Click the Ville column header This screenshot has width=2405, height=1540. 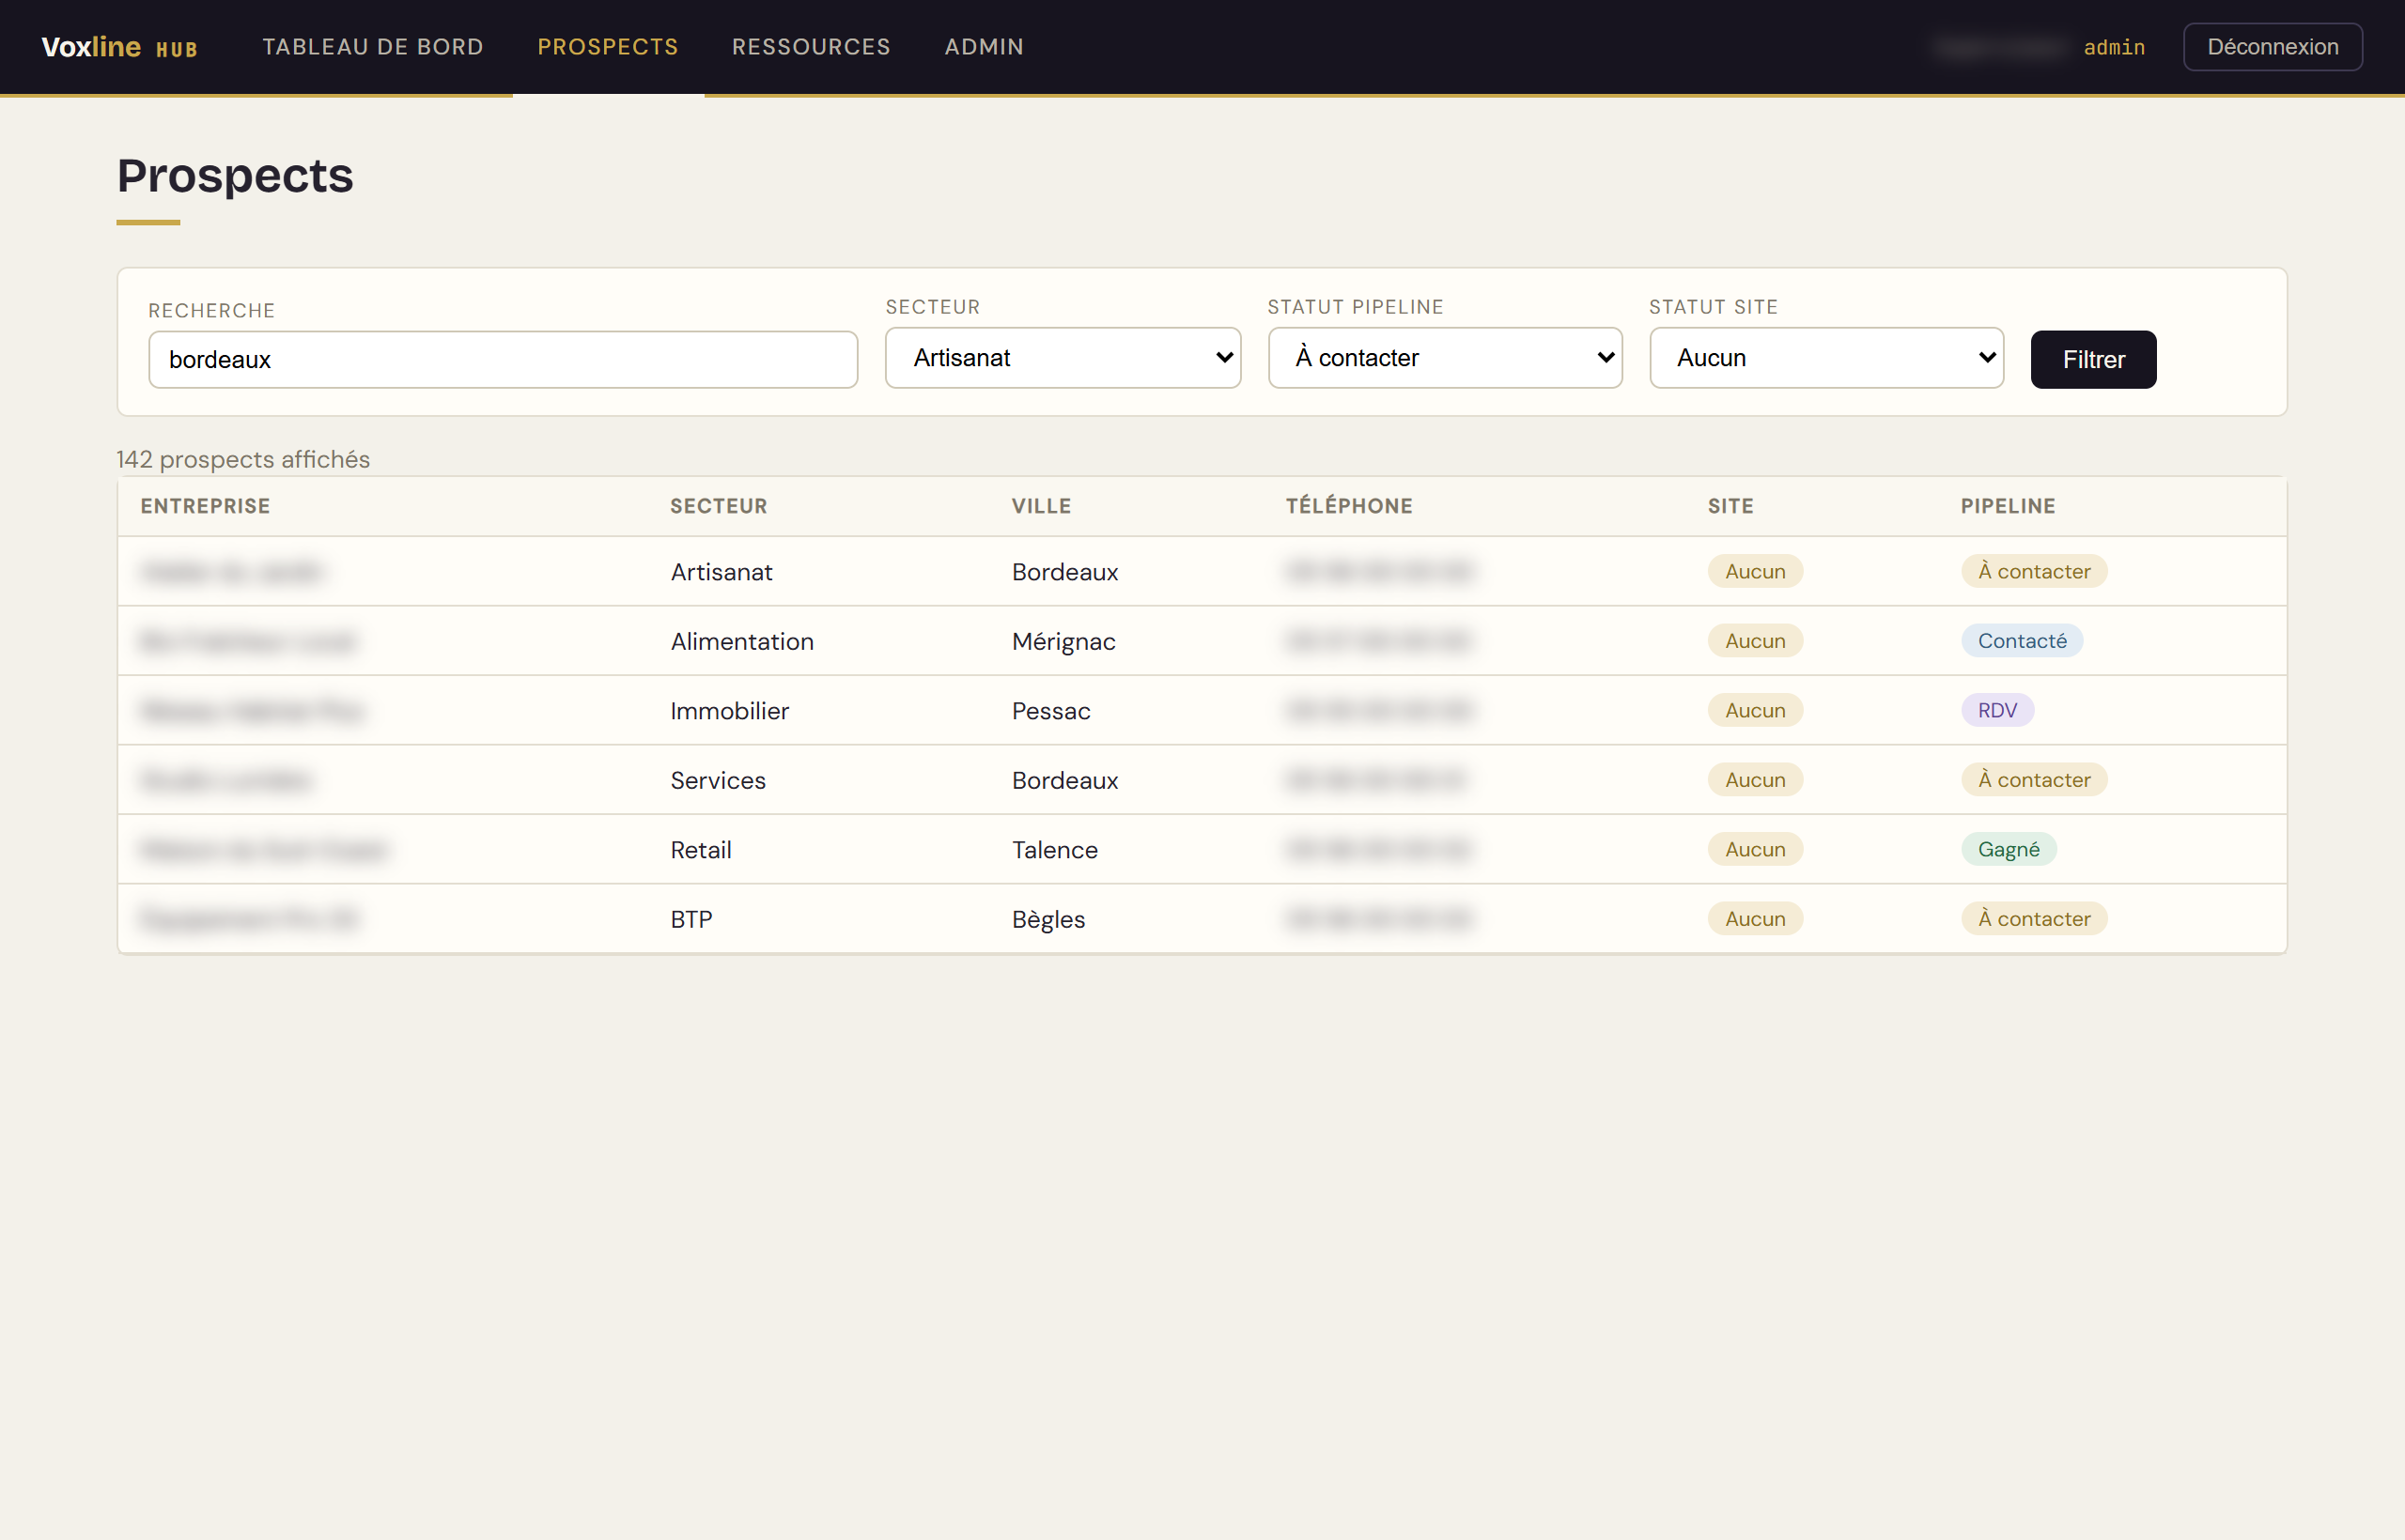pyautogui.click(x=1040, y=506)
